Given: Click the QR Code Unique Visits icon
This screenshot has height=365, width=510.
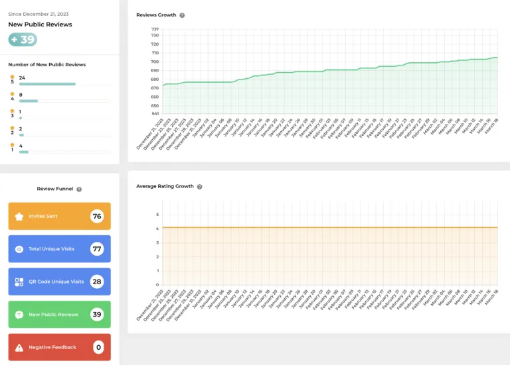Looking at the screenshot, I should coord(19,282).
